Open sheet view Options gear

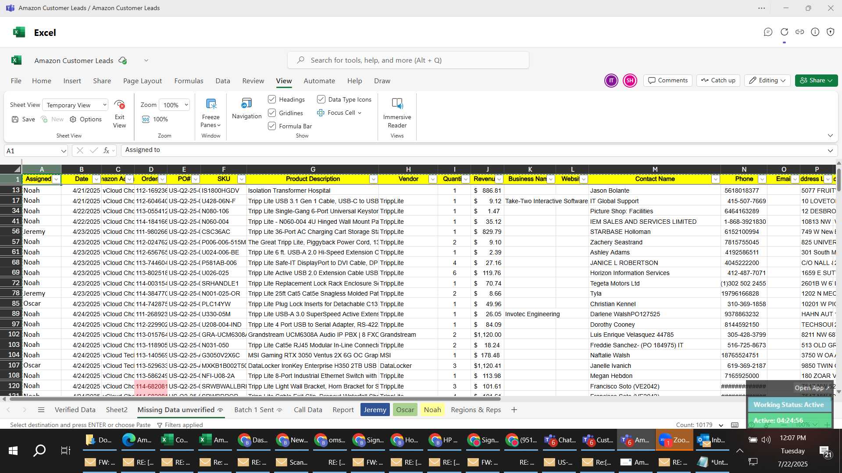tap(73, 119)
